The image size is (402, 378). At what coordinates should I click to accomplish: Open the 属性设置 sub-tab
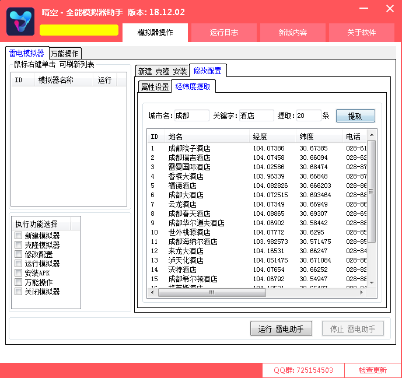pos(155,87)
